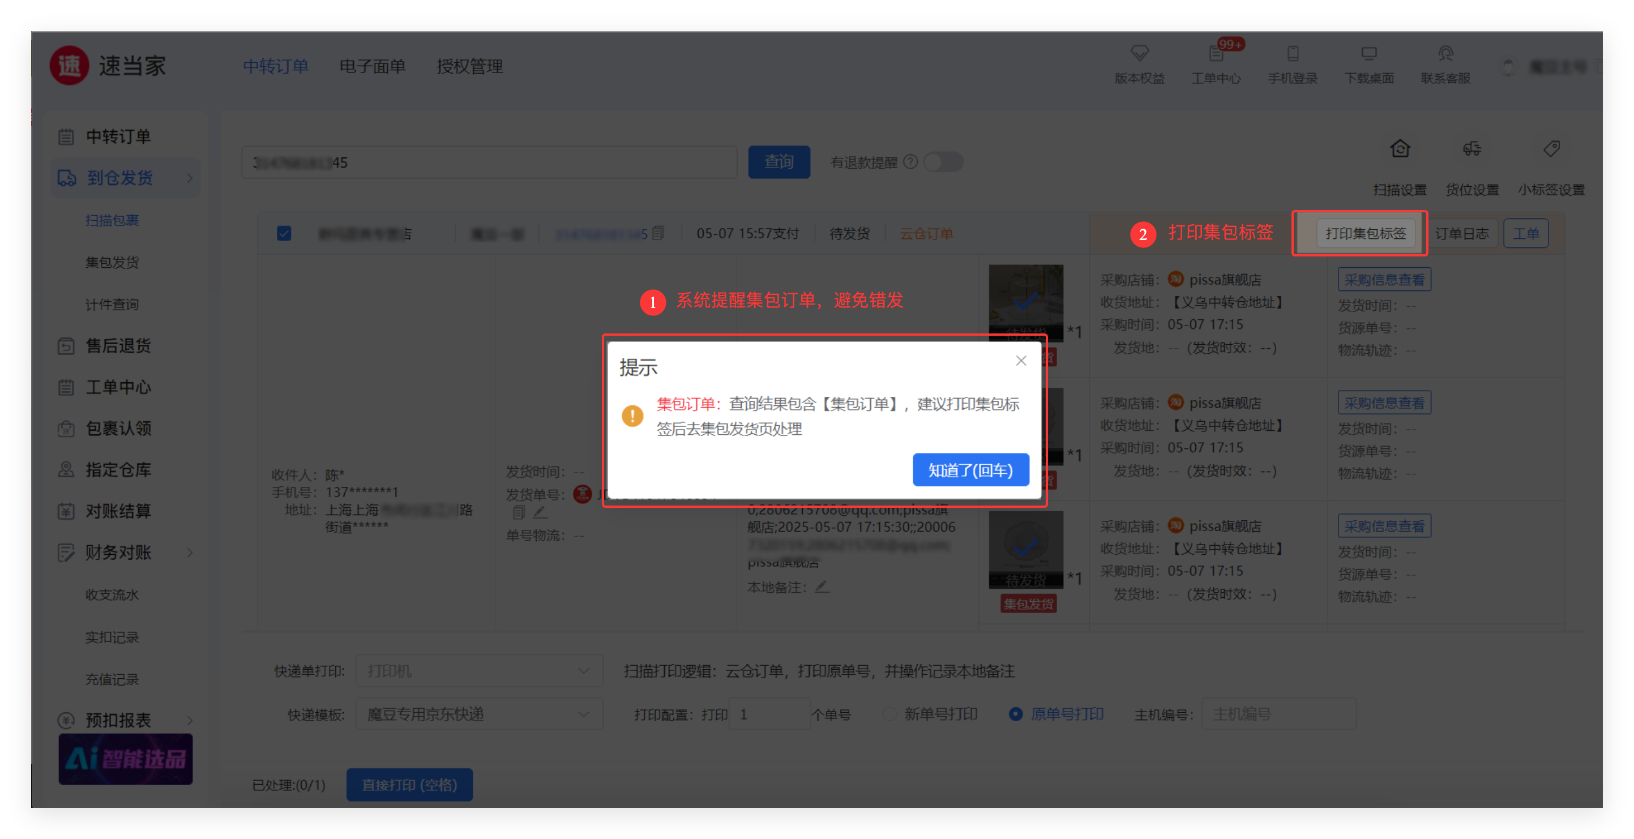Uncheck the order row checkbox
Viewport: 1634px width, 839px height.
pyautogui.click(x=284, y=233)
